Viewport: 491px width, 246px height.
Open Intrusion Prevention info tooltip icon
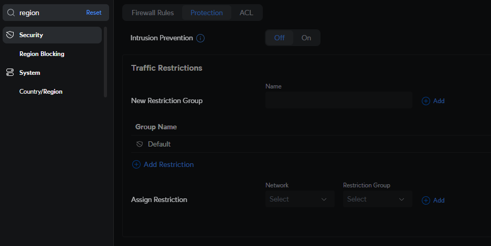200,38
